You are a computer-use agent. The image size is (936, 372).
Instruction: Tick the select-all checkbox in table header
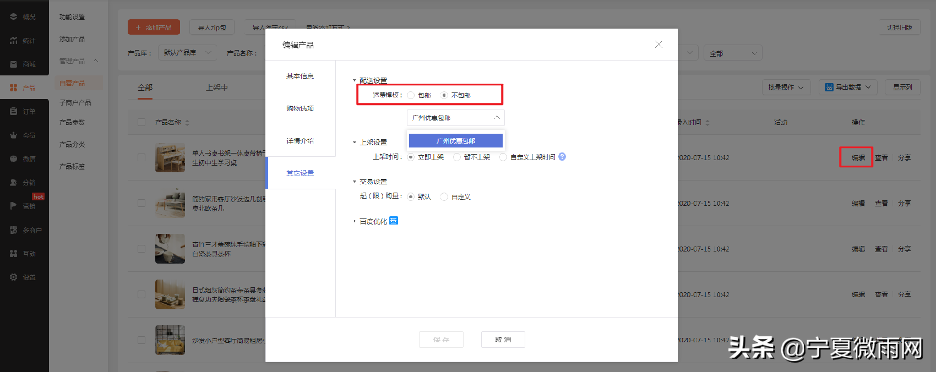142,122
